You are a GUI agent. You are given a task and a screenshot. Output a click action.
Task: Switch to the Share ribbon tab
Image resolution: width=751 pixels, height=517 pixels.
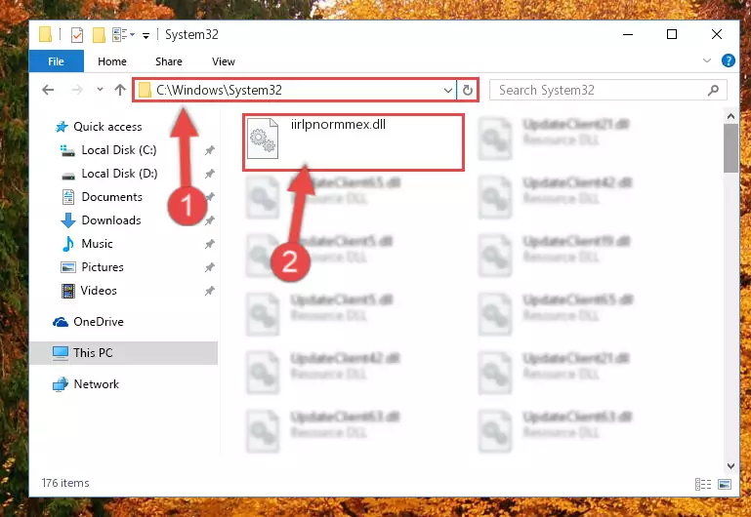[169, 61]
